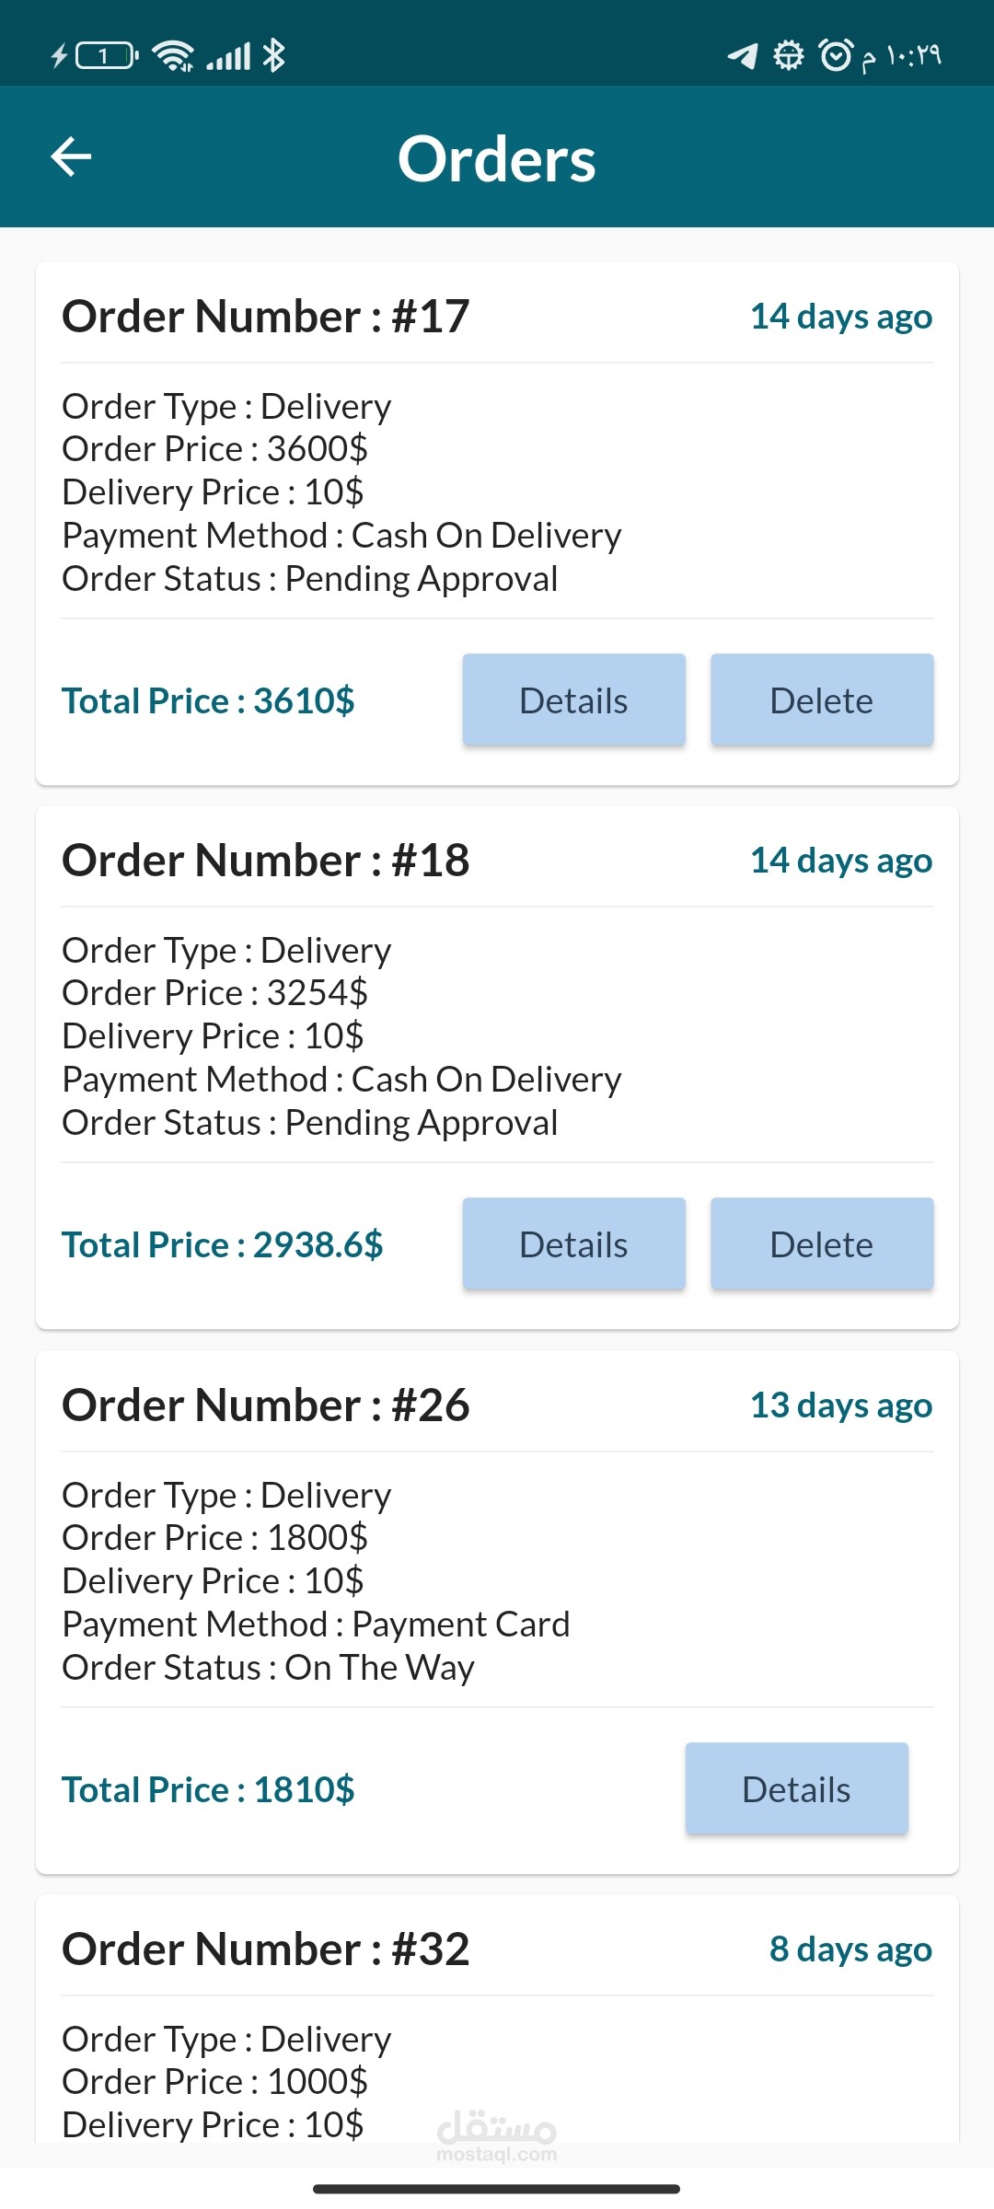Open Details for order #18
Viewport: 994px width, 2209px height.
point(573,1244)
